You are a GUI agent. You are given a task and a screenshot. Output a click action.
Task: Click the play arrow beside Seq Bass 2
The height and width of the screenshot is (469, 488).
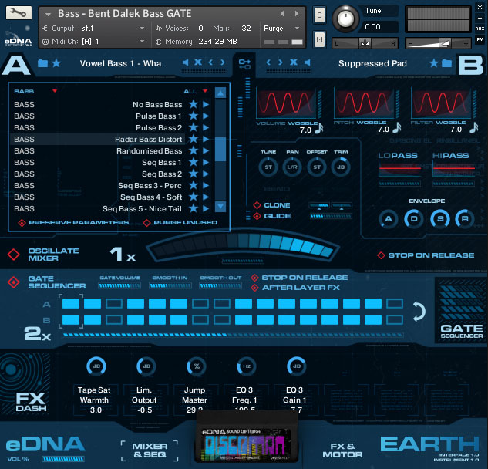point(205,174)
